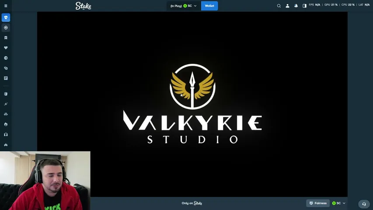Viewport: 373px width, 210px height.
Task: Click the webcam overlay of the streamer
Action: (45, 181)
